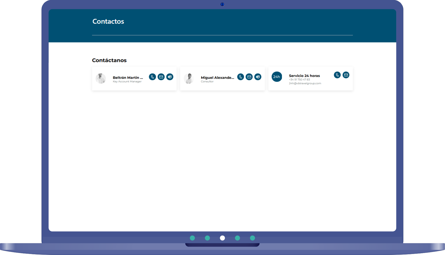Start Teams chat with Miguel Alexande...

258,77
